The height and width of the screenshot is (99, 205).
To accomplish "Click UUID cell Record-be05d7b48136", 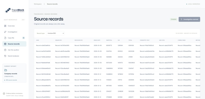I will pos(43,51).
